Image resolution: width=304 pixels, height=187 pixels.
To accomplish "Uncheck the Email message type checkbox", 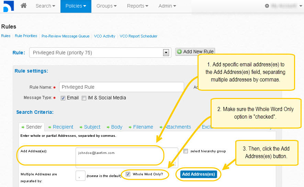I will tap(63, 98).
